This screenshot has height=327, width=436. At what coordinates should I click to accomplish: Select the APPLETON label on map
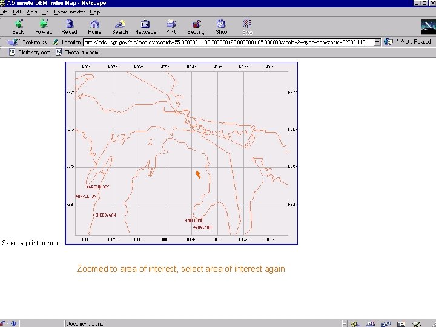(86, 196)
